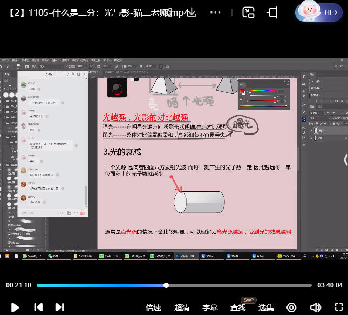Click the video title text at top
Screen dimensions: 348x315
[97, 12]
